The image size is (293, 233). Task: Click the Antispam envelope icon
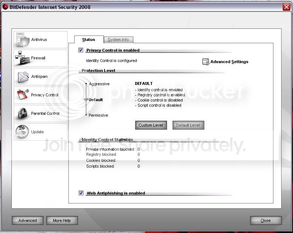[23, 76]
